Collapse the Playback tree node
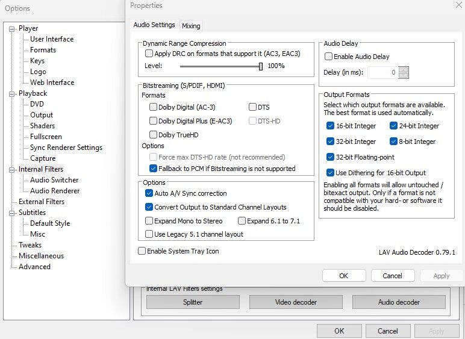The image size is (465, 339). [x=11, y=94]
